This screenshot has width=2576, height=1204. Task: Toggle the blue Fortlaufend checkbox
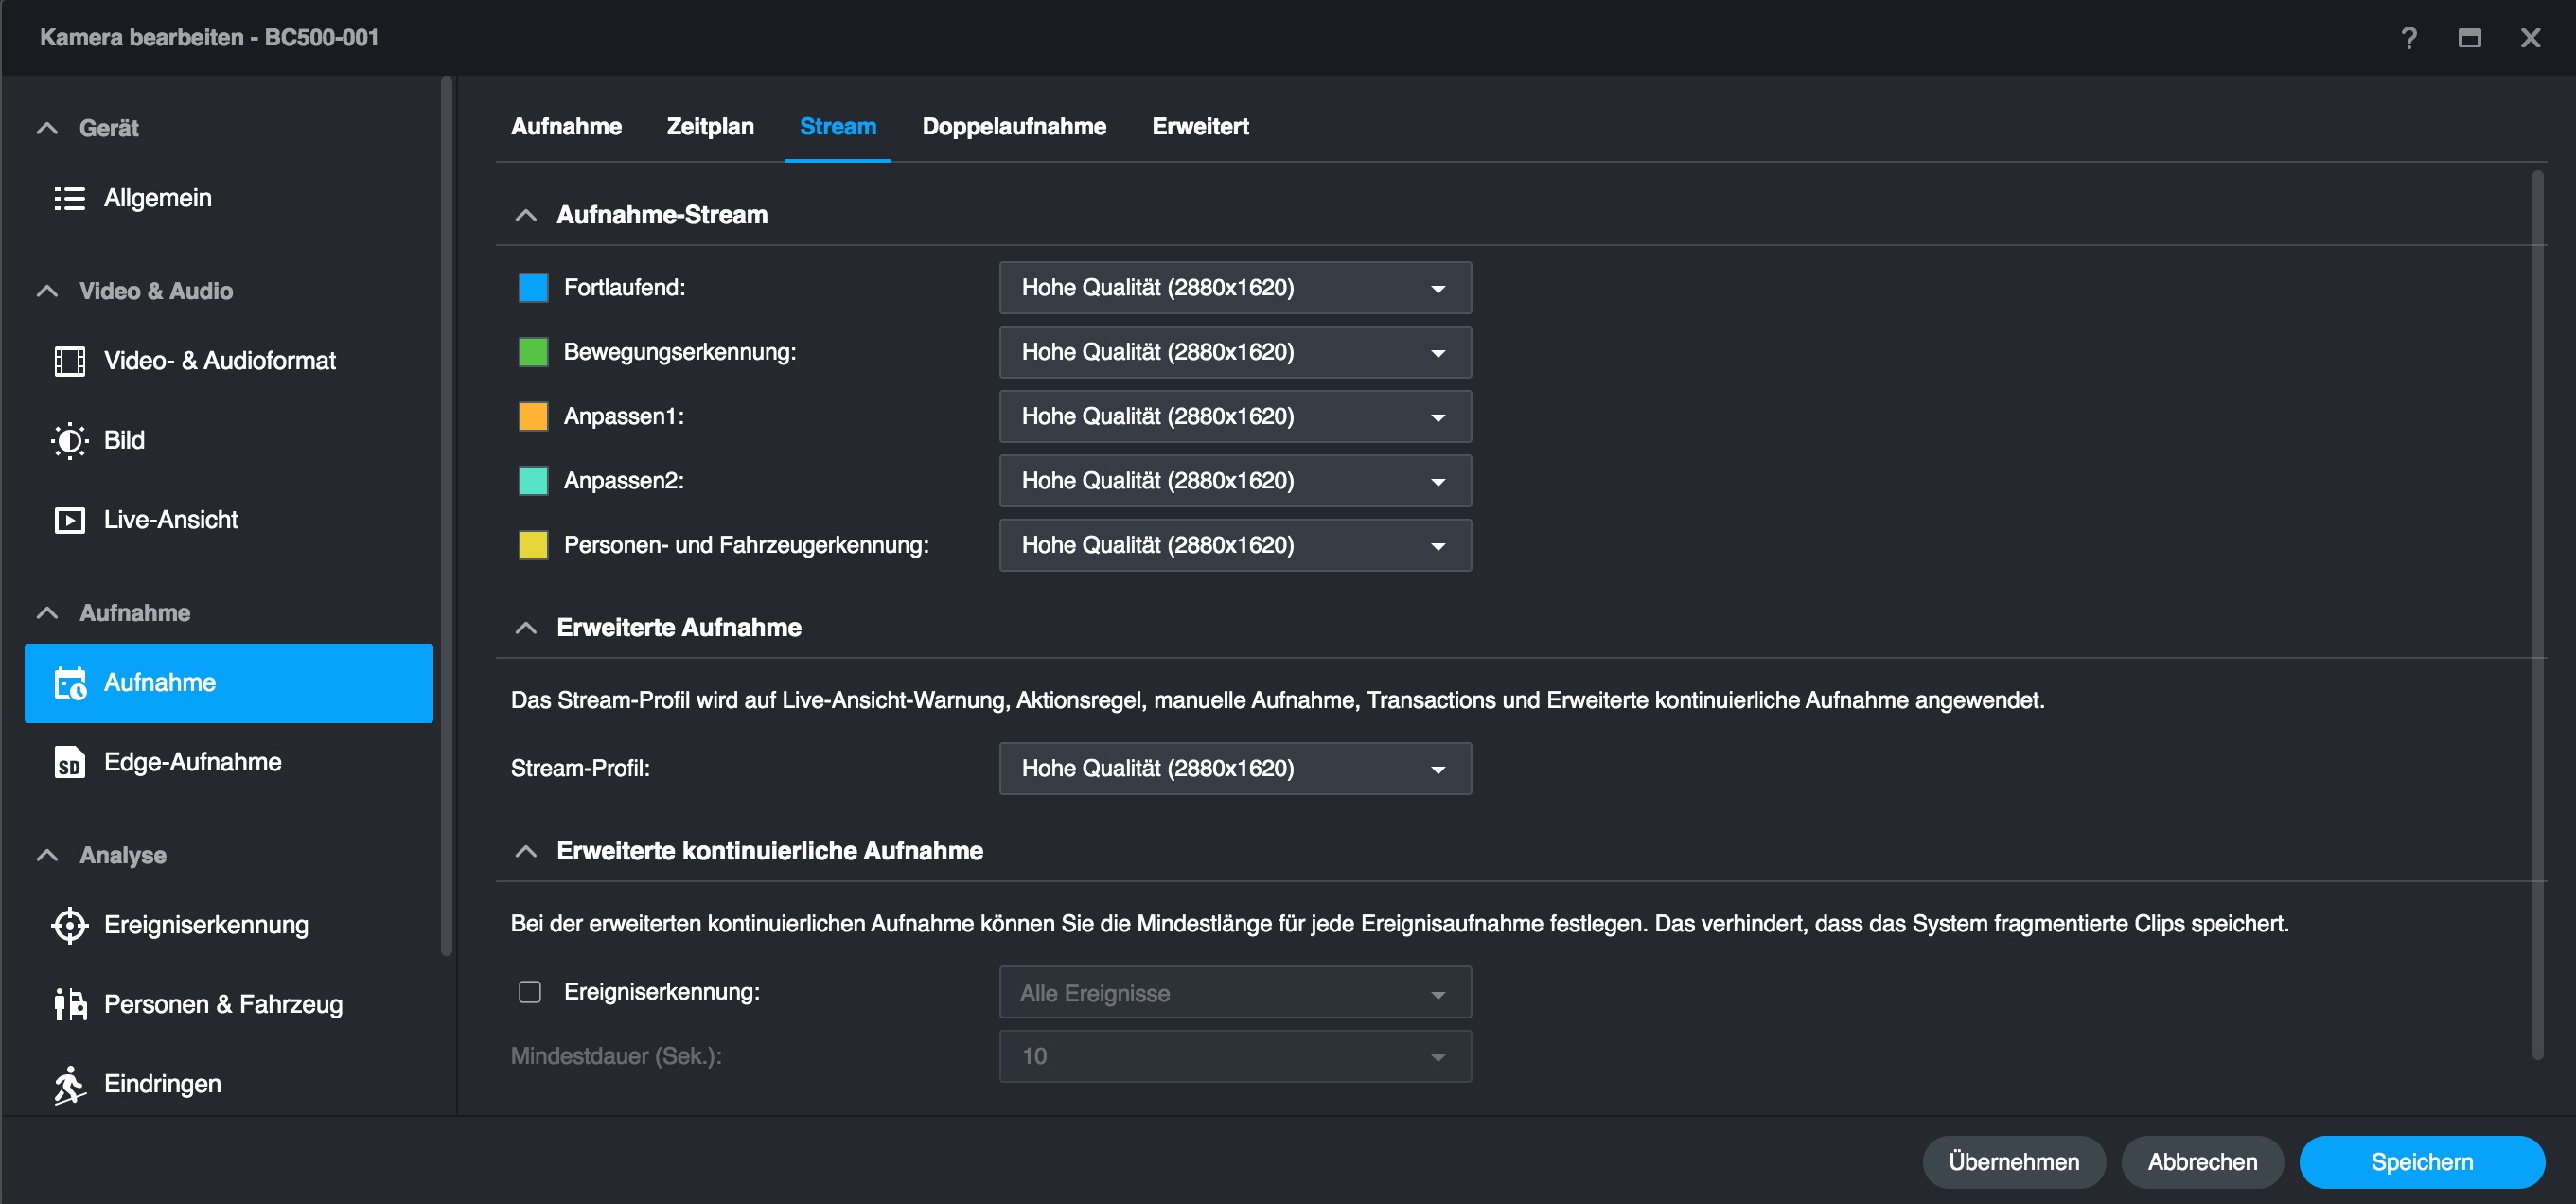pyautogui.click(x=533, y=288)
